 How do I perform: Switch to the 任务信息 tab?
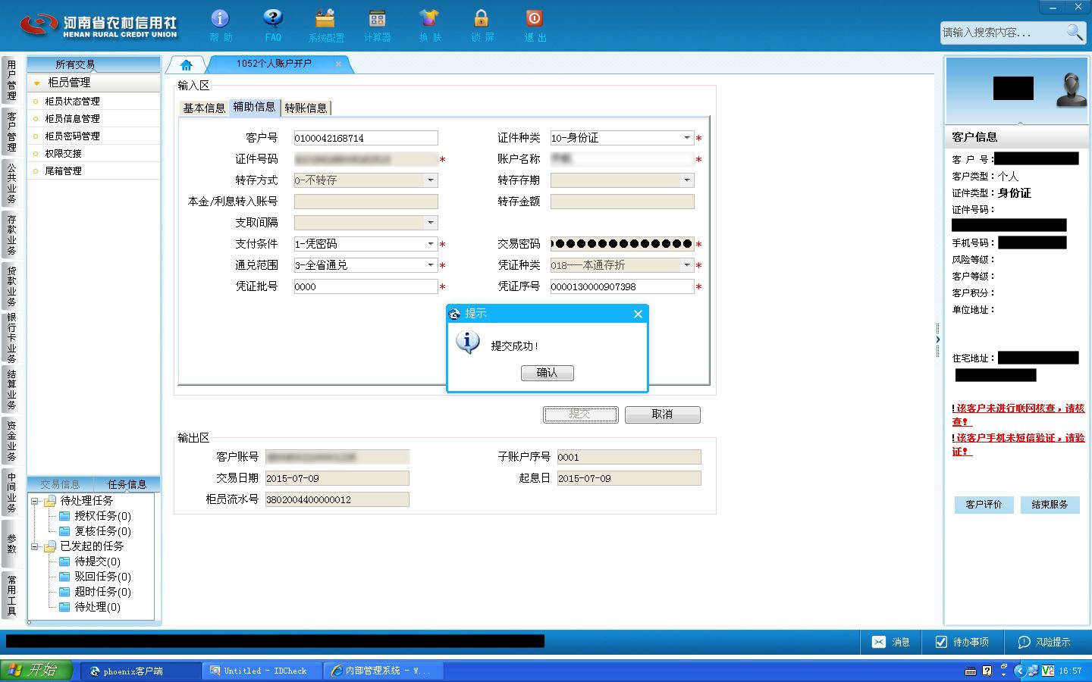pos(127,484)
